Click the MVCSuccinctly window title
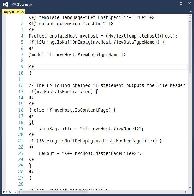 tap(22, 4)
